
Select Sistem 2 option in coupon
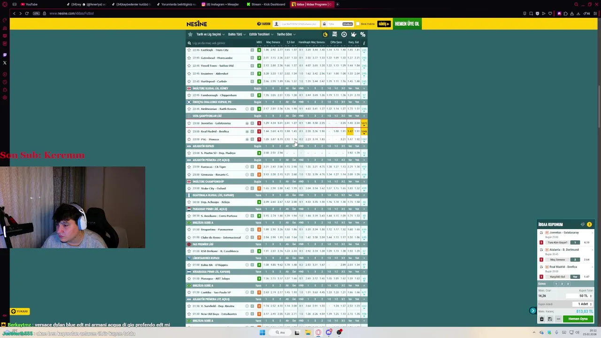click(x=562, y=284)
